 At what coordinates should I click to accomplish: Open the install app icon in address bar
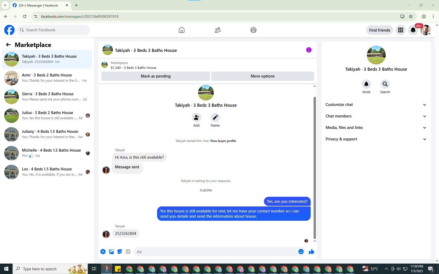tap(402, 16)
